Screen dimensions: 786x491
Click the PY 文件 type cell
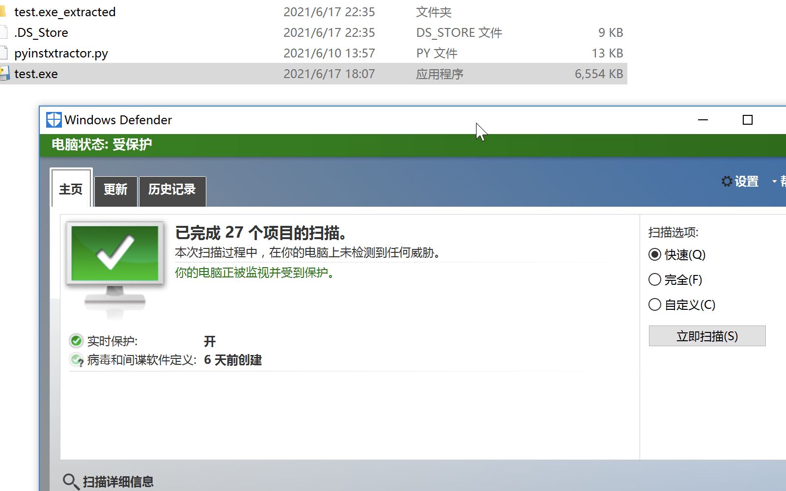point(437,53)
